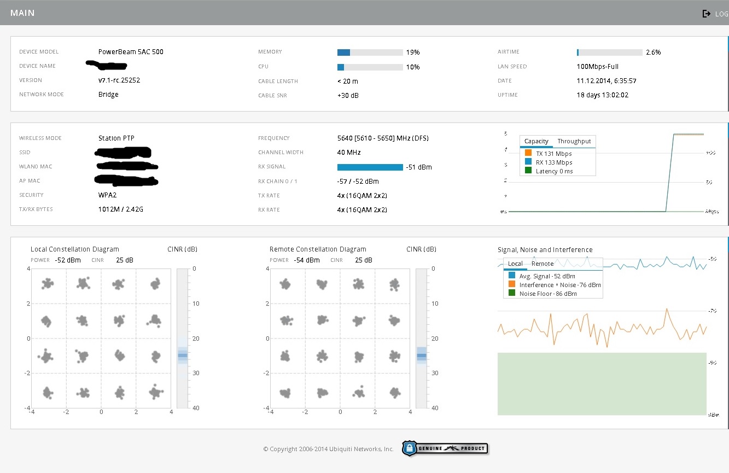Click the orange interference noise line graph
This screenshot has width=729, height=473.
tap(602, 328)
